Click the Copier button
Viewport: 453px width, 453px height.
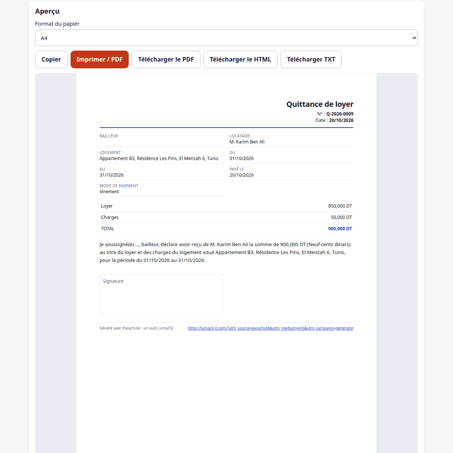point(51,59)
